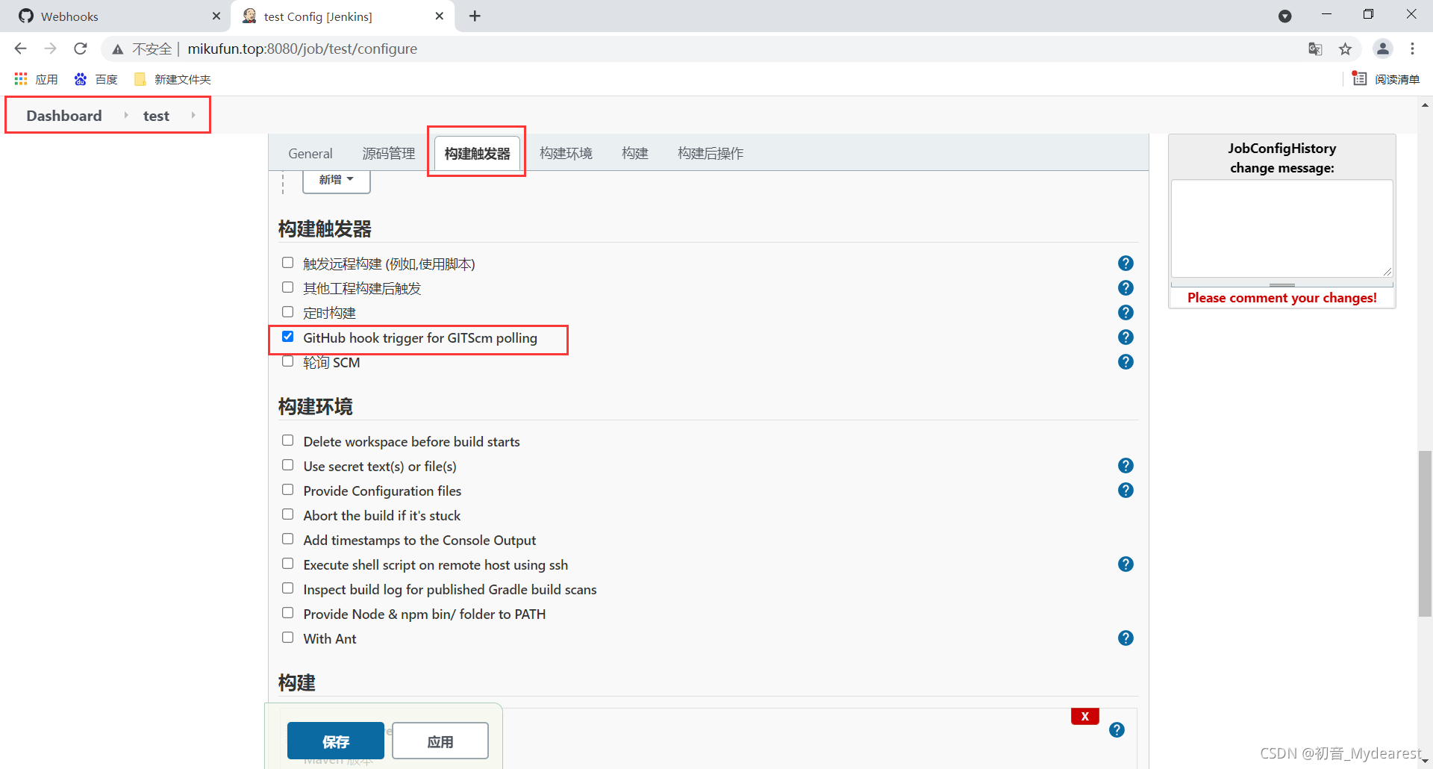The width and height of the screenshot is (1433, 769).
Task: Open 应用 apps shortcut in bookmarks bar
Action: click(36, 79)
